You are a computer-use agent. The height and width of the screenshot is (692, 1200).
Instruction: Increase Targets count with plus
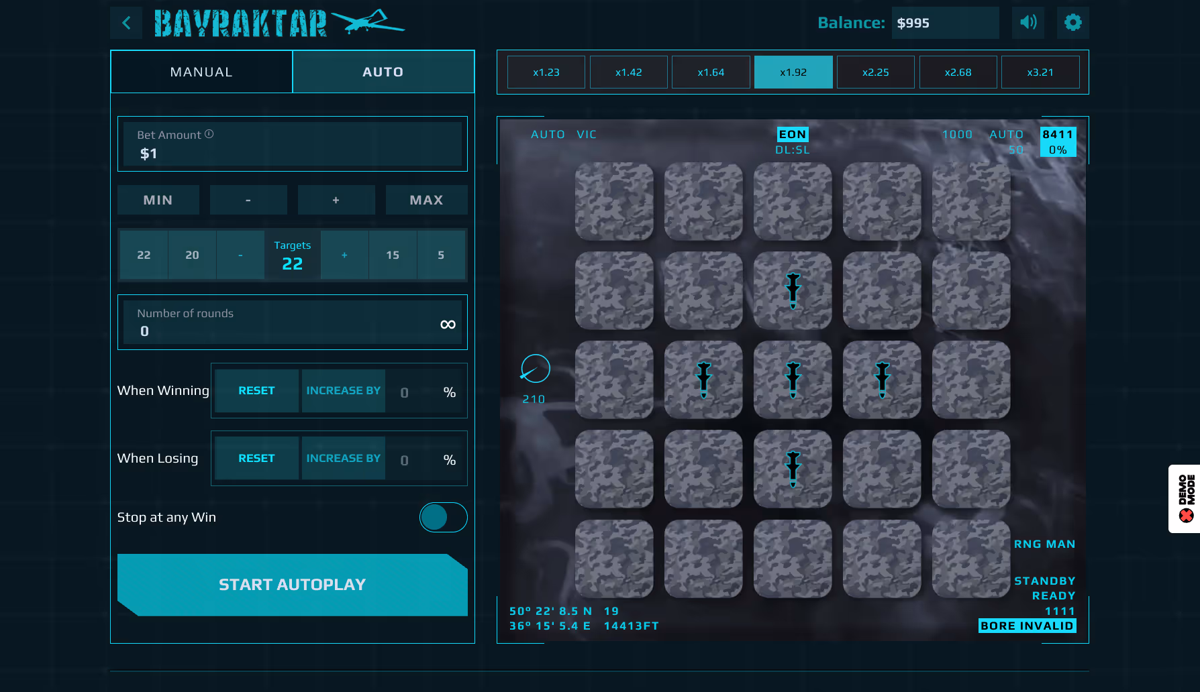coord(344,255)
